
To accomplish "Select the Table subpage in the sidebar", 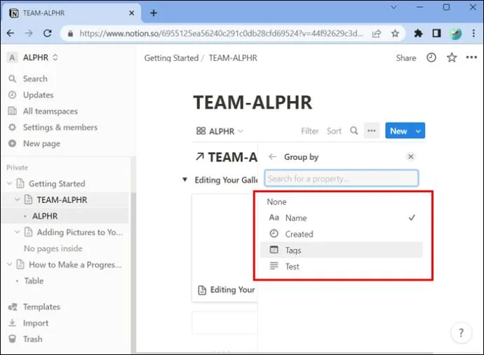I will point(34,281).
